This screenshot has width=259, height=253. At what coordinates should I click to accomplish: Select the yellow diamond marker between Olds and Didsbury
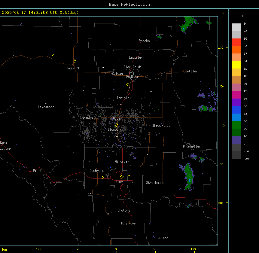117,125
